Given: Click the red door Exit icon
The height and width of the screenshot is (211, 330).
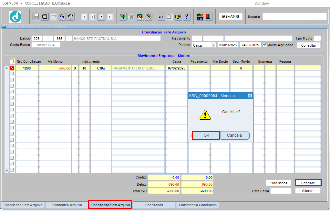Looking at the screenshot, I should click(208, 17).
